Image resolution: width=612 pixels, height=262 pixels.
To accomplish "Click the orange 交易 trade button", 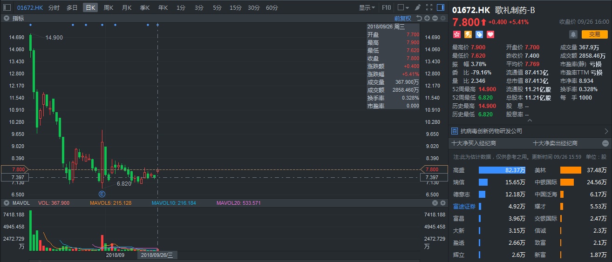I will click(594, 34).
